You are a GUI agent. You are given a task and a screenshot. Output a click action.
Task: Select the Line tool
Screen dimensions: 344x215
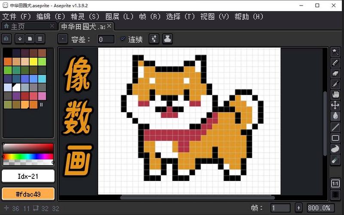[335, 127]
